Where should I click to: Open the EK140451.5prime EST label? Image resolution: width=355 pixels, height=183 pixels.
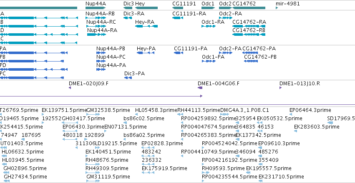pyautogui.click(x=108, y=152)
